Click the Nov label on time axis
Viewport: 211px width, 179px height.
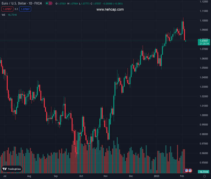(x=105, y=176)
